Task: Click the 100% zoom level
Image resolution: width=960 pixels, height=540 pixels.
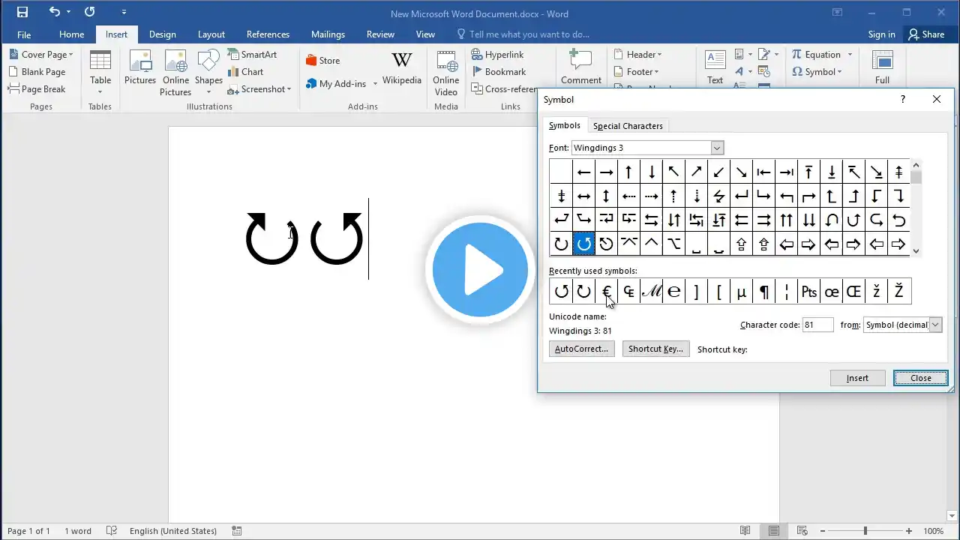Action: pyautogui.click(x=934, y=531)
